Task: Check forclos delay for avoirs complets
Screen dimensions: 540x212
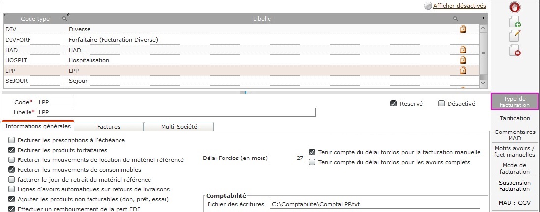Action: click(x=312, y=162)
